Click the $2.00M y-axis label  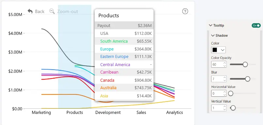15,71
